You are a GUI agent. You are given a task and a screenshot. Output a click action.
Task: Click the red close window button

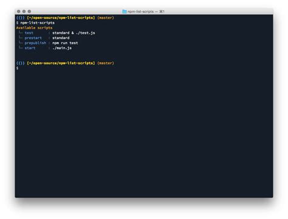(x=19, y=12)
